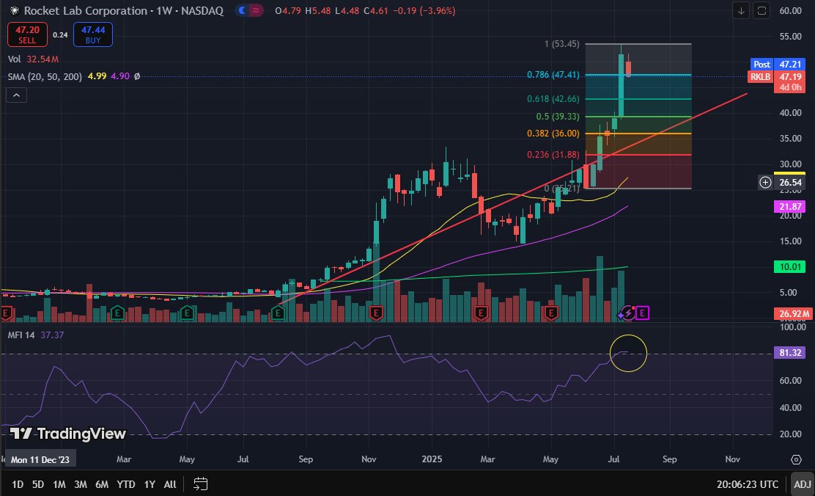Toggle the ADJ adjusted data button
This screenshot has width=815, height=496.
803,484
